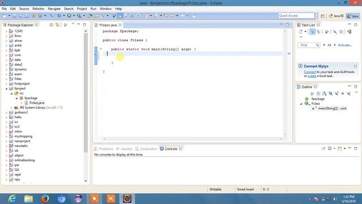
Task: Click Hide Non-Public Members green dot icon
Action: coord(343,93)
